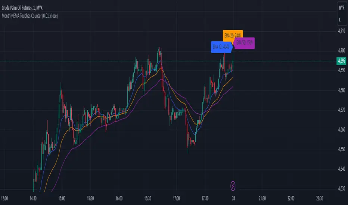This screenshot has width=348, height=205.
Task: Open the Monthly EMA Touches Counter legend
Action: tap(29, 16)
